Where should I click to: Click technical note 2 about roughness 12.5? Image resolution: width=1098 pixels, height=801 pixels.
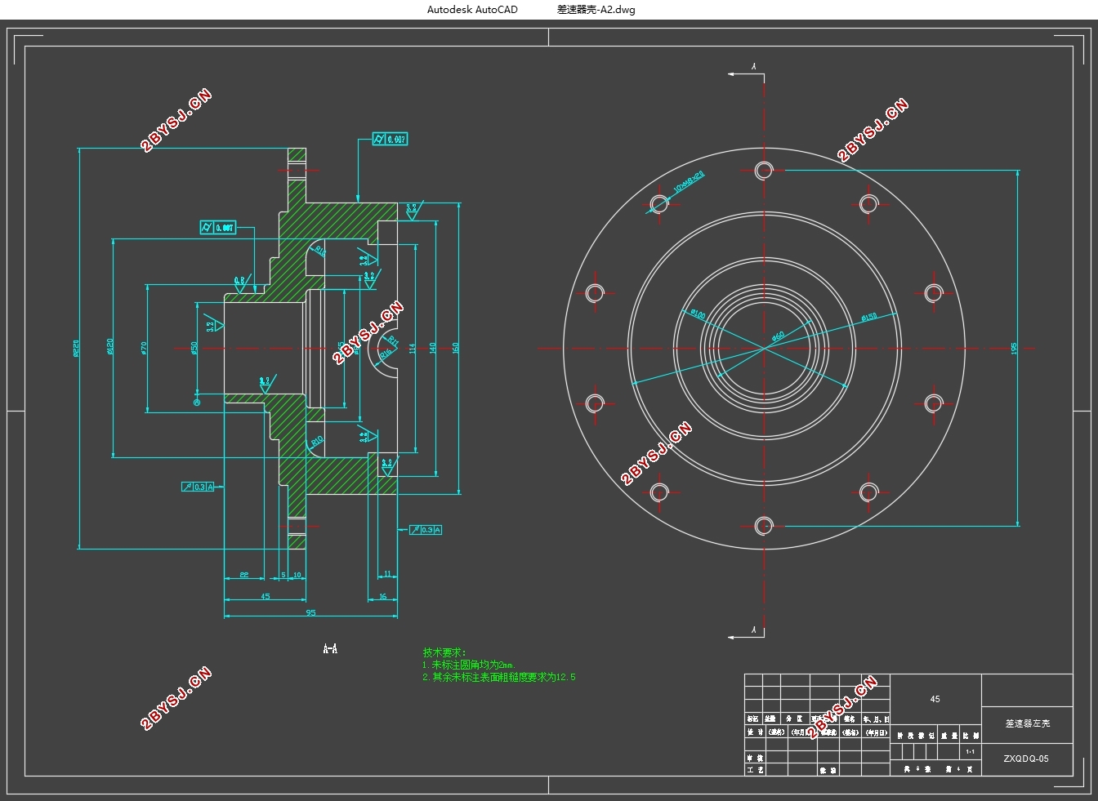click(x=499, y=677)
